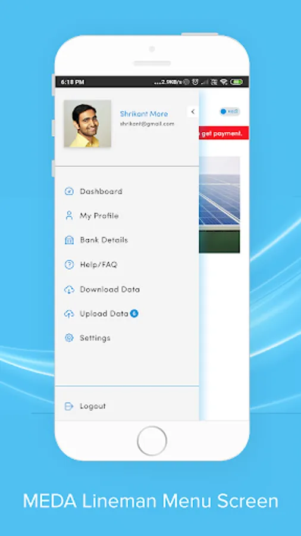Open Bank Details page
The width and height of the screenshot is (301, 536).
coord(104,240)
